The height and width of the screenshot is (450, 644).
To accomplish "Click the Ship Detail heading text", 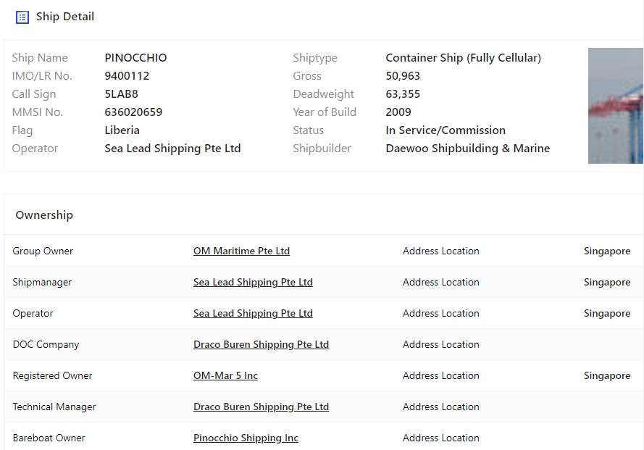I will [65, 16].
